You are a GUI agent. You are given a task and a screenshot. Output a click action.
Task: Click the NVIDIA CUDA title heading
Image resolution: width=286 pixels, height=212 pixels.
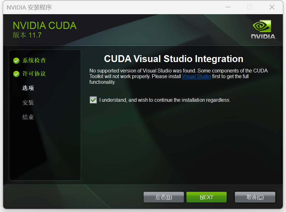point(45,26)
